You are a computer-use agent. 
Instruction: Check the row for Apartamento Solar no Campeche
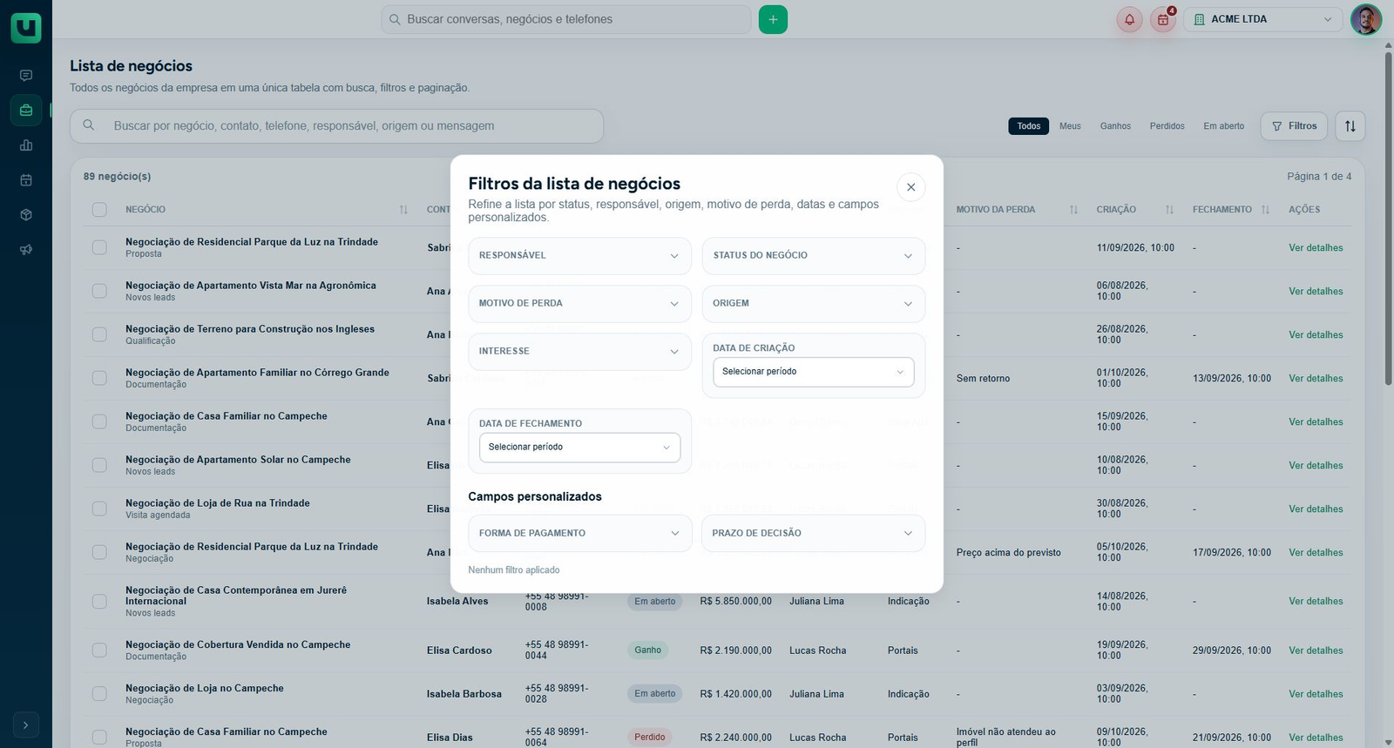(99, 465)
